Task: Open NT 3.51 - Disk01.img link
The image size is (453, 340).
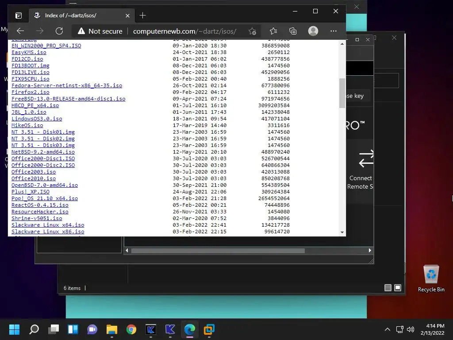Action: pyautogui.click(x=43, y=132)
